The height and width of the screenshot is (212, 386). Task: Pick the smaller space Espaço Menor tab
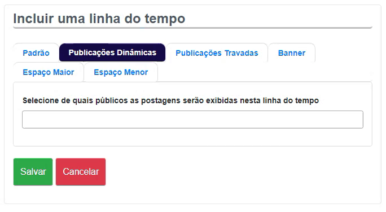(x=121, y=72)
